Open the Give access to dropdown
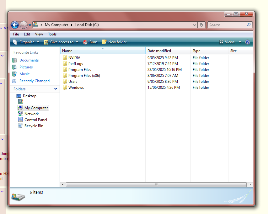 (61, 42)
